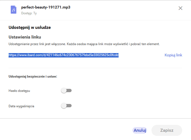
Task: Click the sentence Udostępnianie przez link jest włączone
Action: [x=37, y=44]
